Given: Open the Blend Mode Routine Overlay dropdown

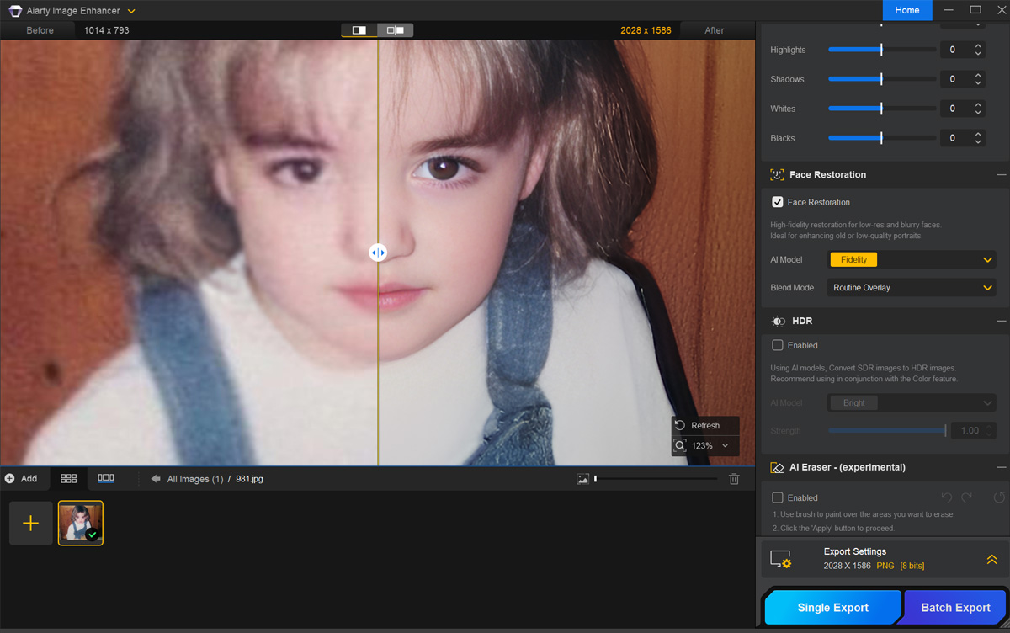Looking at the screenshot, I should pyautogui.click(x=912, y=288).
